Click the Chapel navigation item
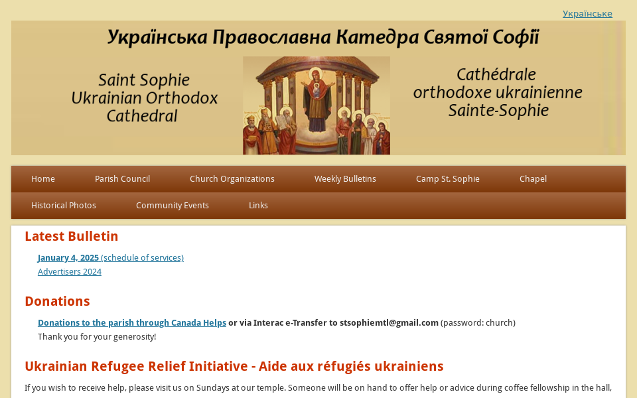Viewport: 637px width, 398px height. pos(533,179)
